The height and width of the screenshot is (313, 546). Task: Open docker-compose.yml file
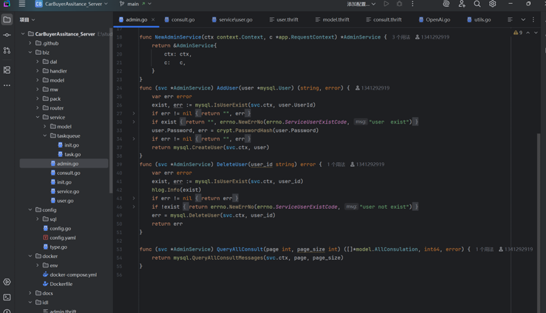click(x=70, y=275)
